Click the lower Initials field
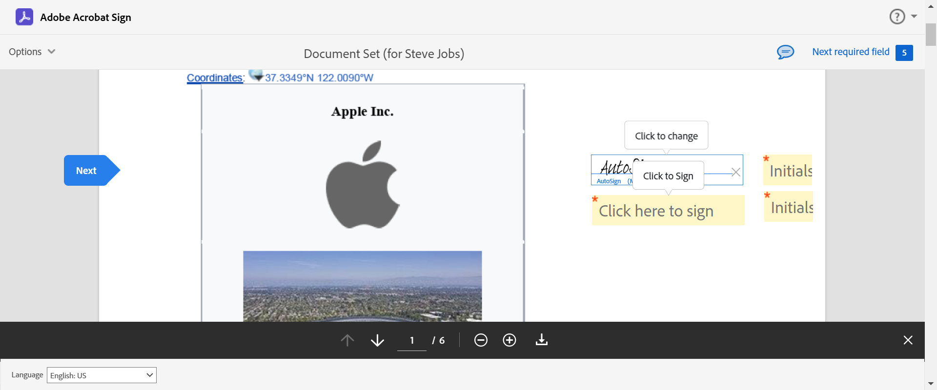The width and height of the screenshot is (937, 390). [789, 207]
